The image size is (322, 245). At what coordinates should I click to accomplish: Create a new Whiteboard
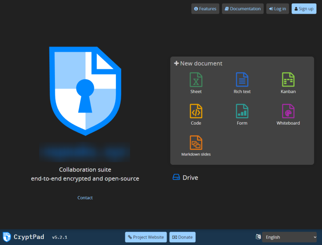point(288,115)
